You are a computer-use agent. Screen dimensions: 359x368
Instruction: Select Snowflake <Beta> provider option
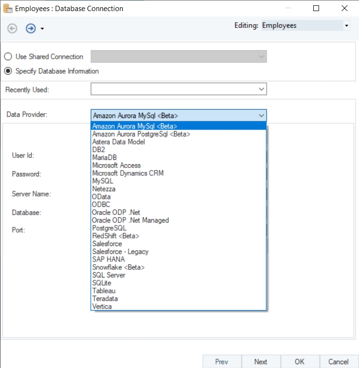coord(118,267)
